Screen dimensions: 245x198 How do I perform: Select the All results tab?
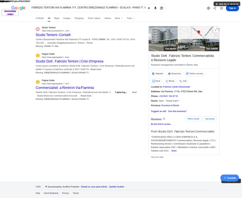49,18
